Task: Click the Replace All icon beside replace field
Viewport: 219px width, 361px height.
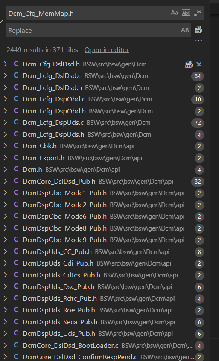Action: click(198, 30)
